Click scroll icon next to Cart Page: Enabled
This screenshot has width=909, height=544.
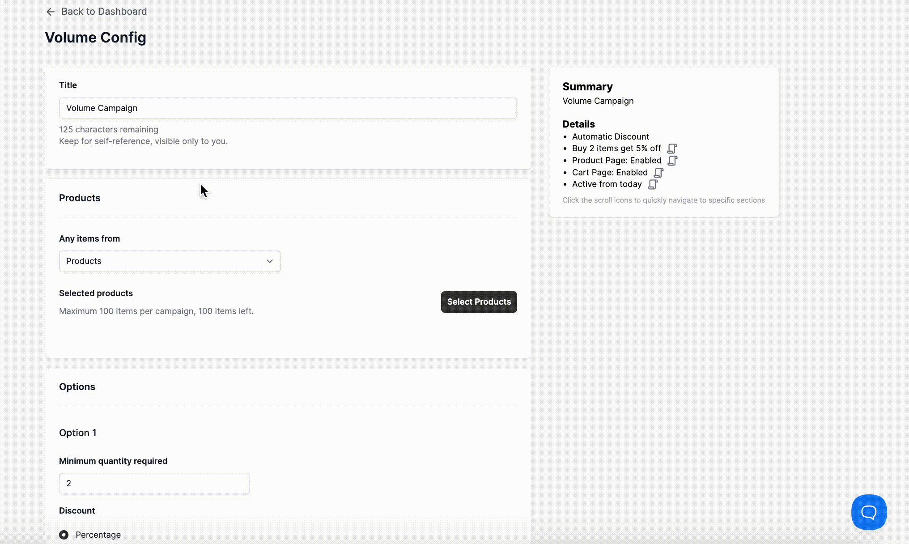(x=658, y=173)
